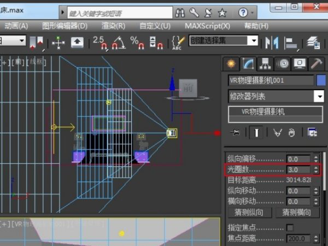Click the binoculars search icon
Viewport: 328px width, 246px height.
click(180, 12)
